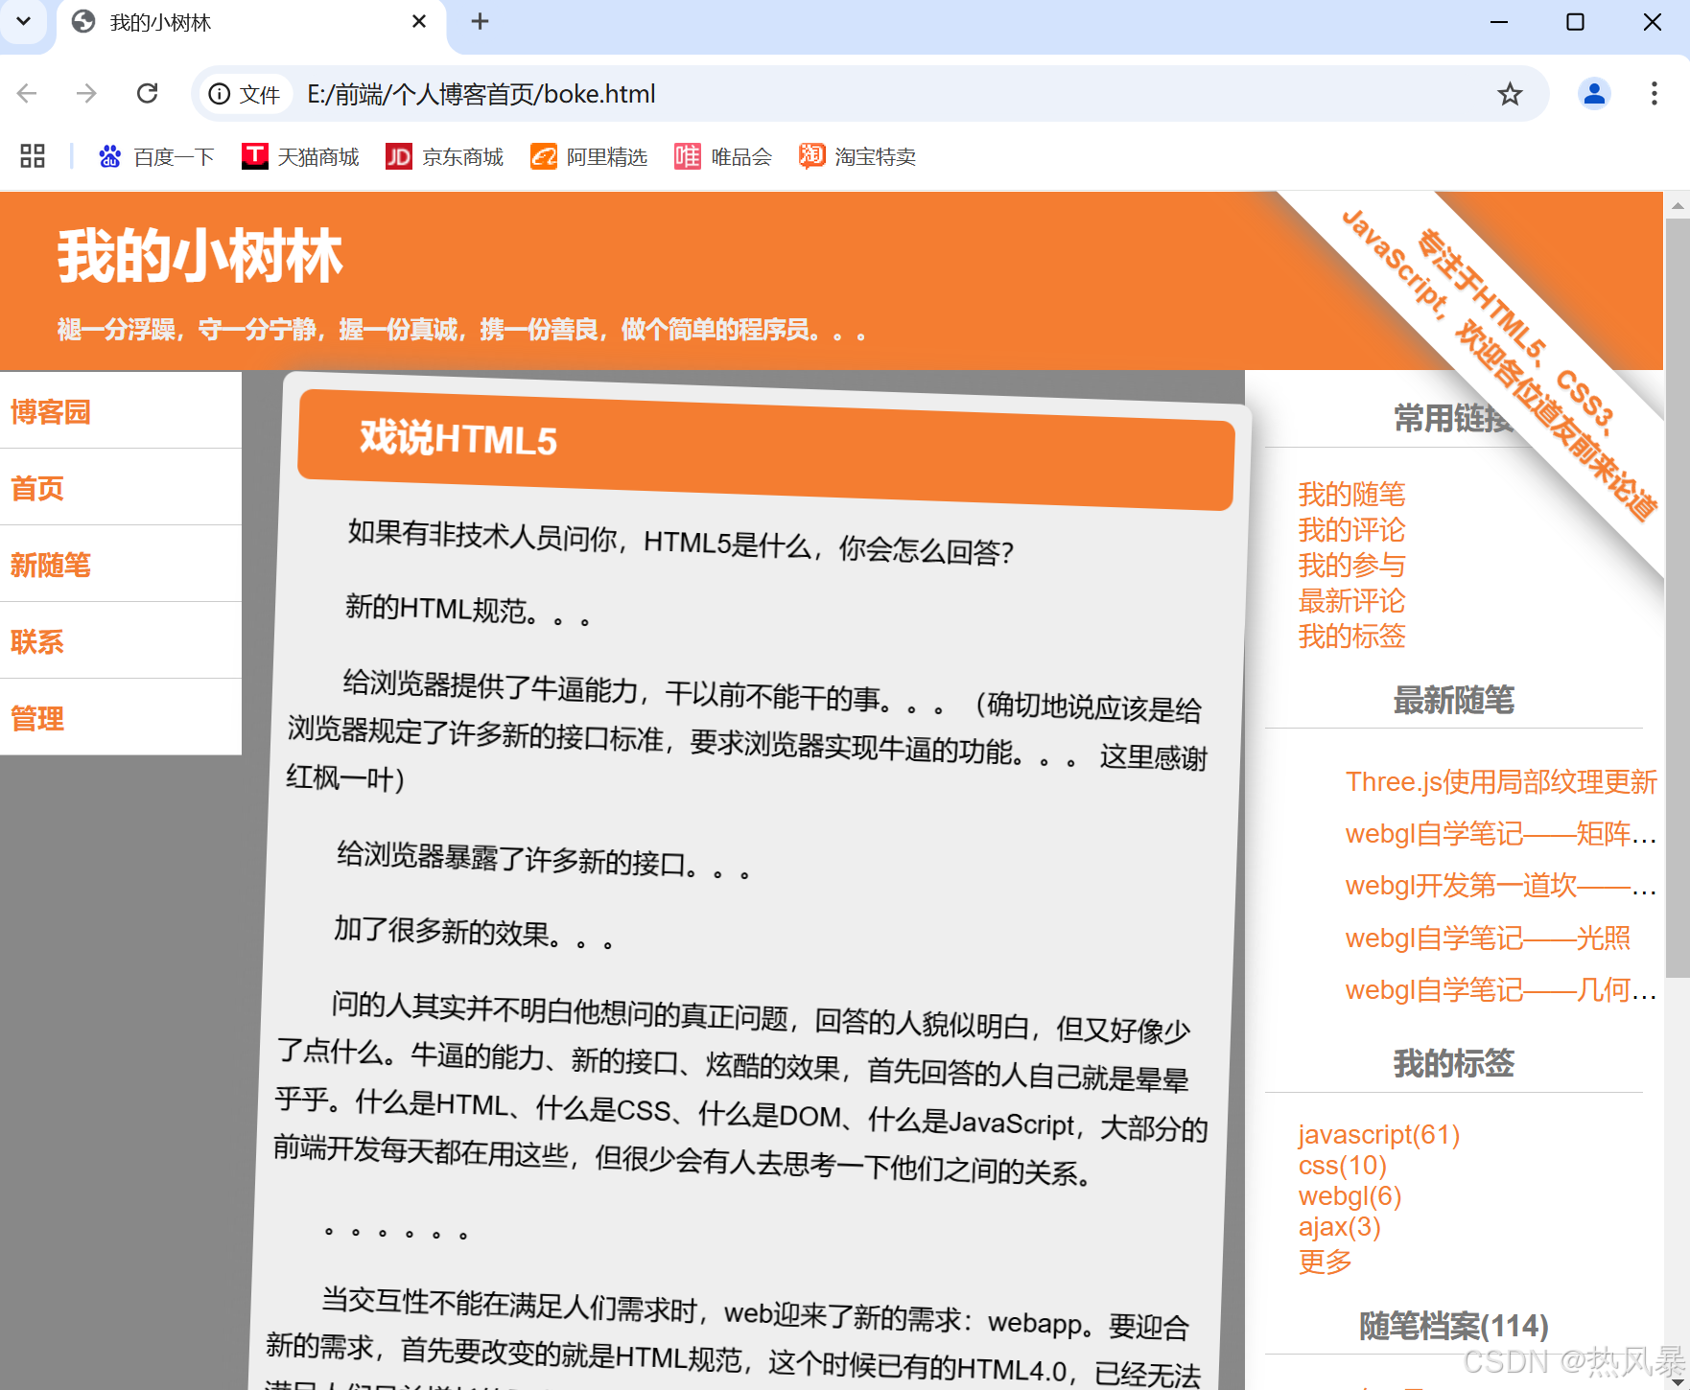Image resolution: width=1690 pixels, height=1390 pixels.
Task: Click the browser forward arrow
Action: 86,93
